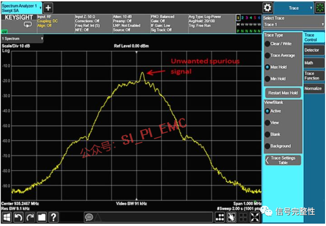Click the Trig: Free Run setting
The image size is (326, 226).
199,25
